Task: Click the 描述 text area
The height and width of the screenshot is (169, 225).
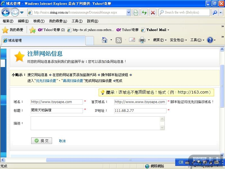Action: [x=95, y=123]
